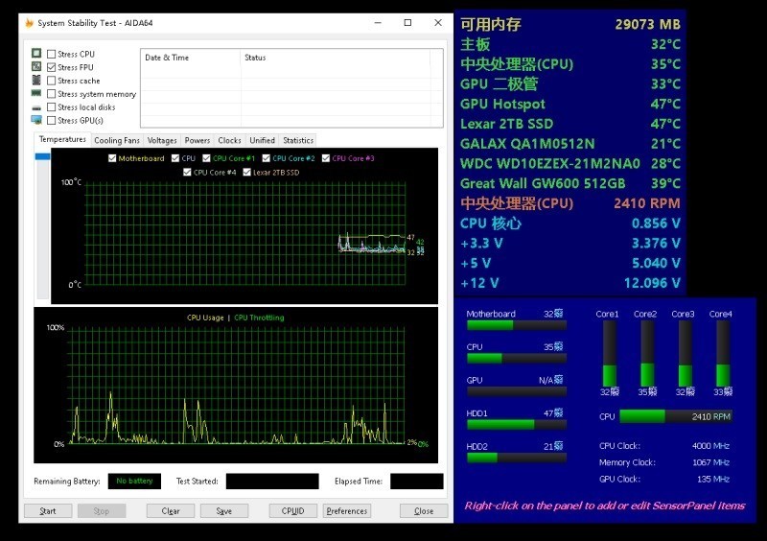
Task: Open the CPUID window
Action: point(292,511)
